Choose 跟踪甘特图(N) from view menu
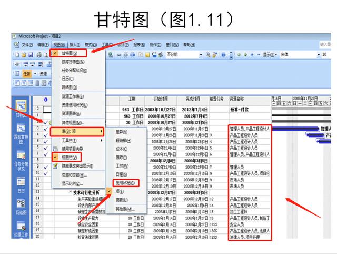The width and height of the screenshot is (337, 254). [73, 62]
